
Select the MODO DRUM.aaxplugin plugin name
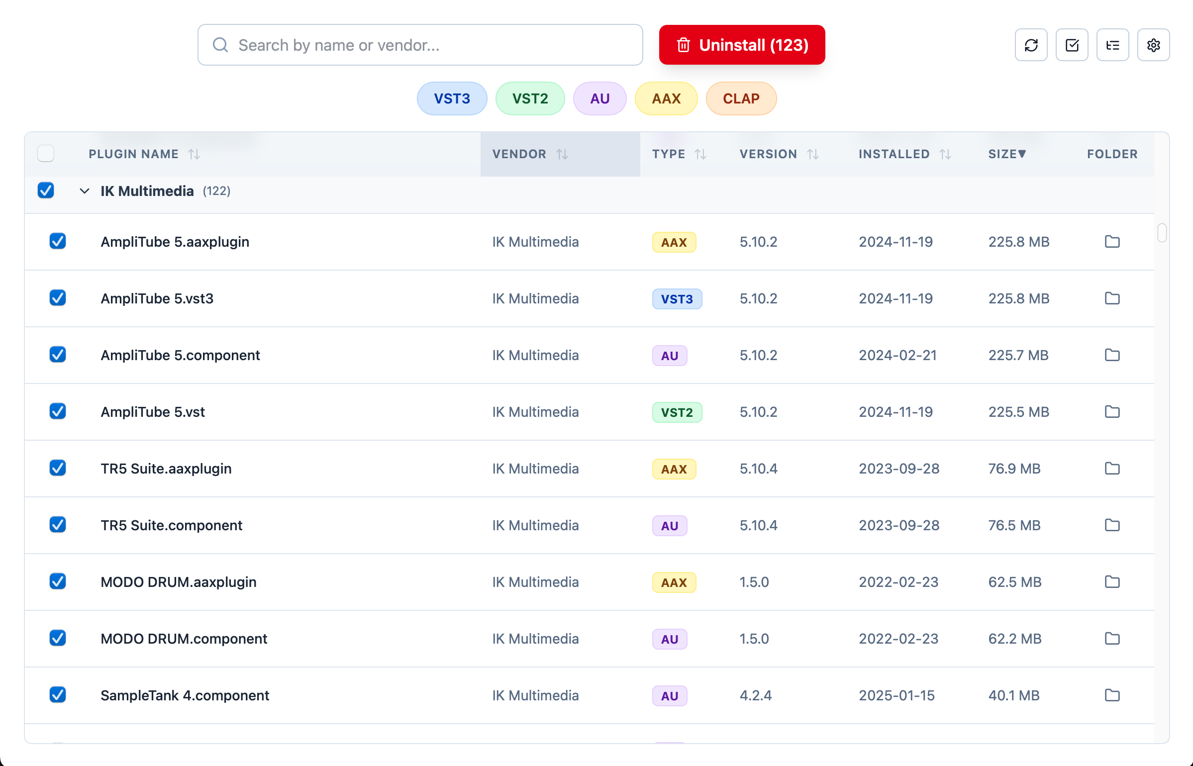pyautogui.click(x=178, y=582)
